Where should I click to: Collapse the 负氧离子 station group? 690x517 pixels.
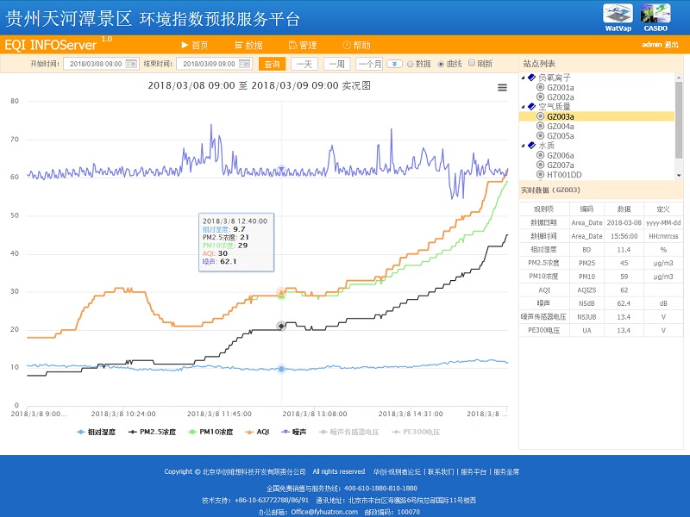pyautogui.click(x=523, y=78)
